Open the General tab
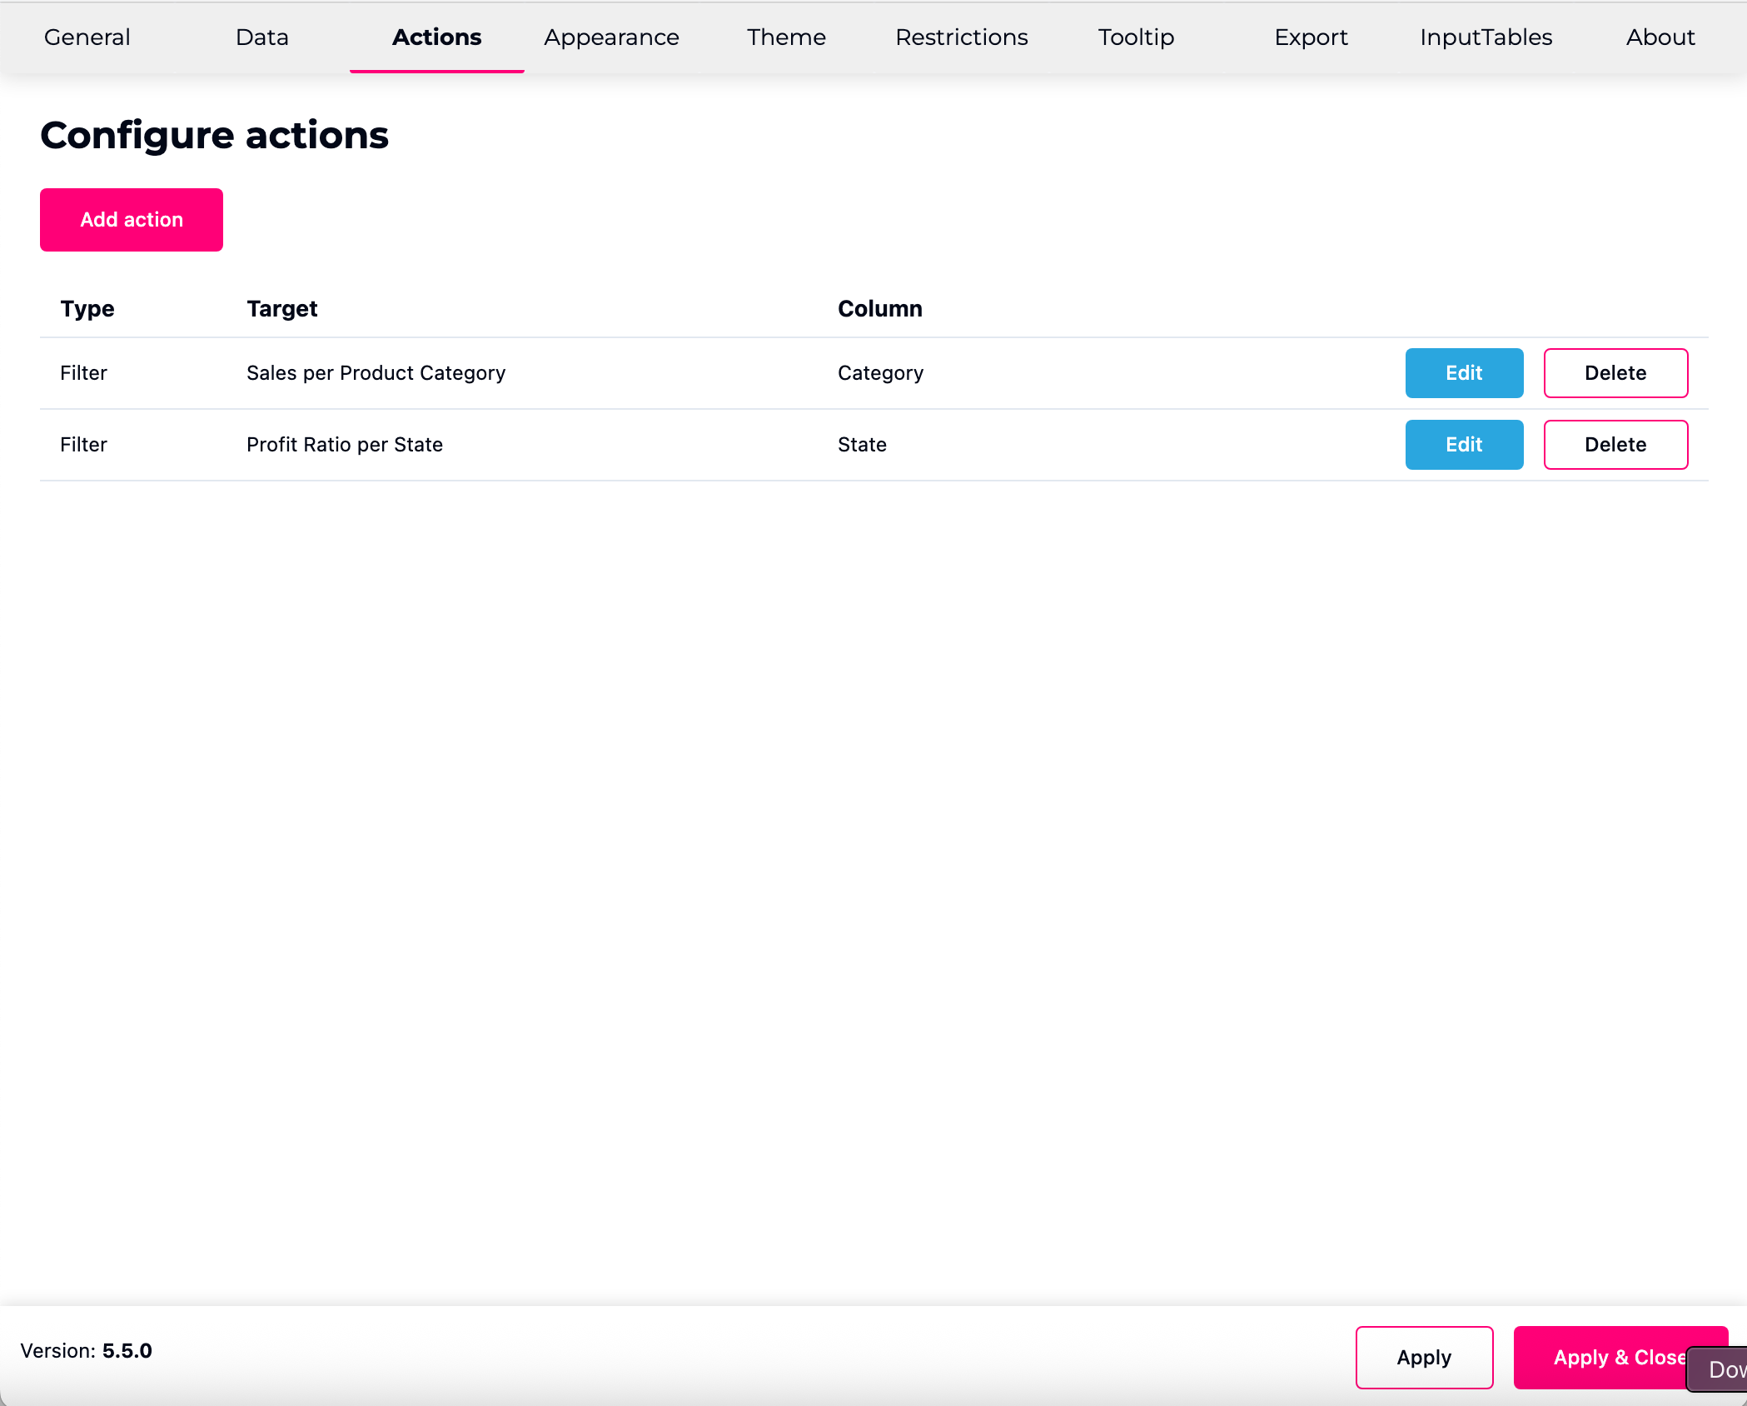The height and width of the screenshot is (1406, 1747). point(87,37)
